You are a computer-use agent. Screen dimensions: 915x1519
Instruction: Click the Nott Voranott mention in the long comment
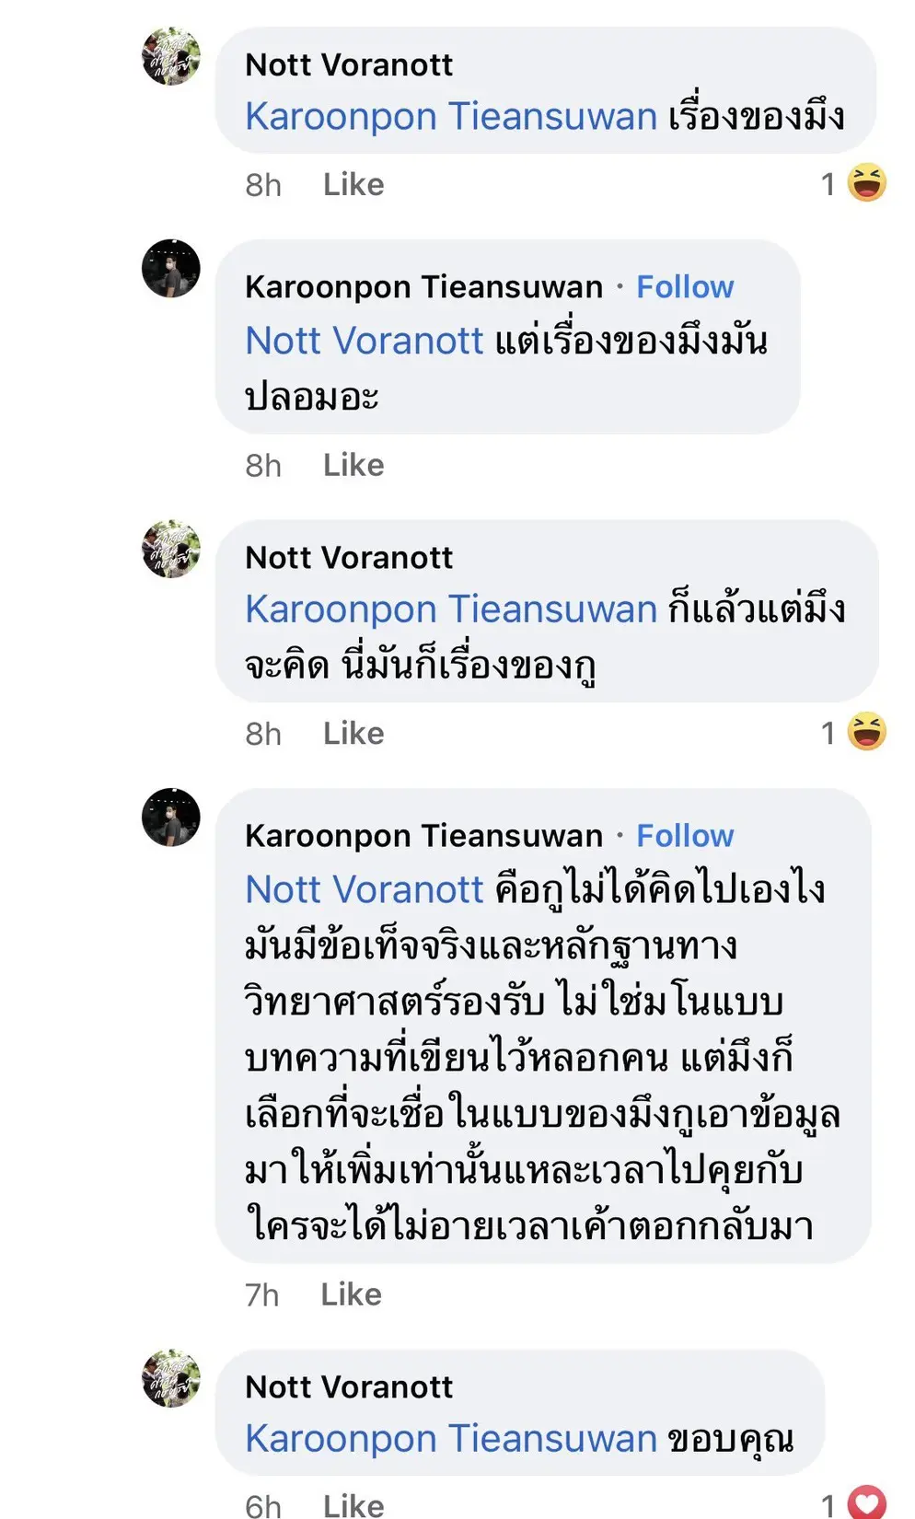[x=365, y=889]
